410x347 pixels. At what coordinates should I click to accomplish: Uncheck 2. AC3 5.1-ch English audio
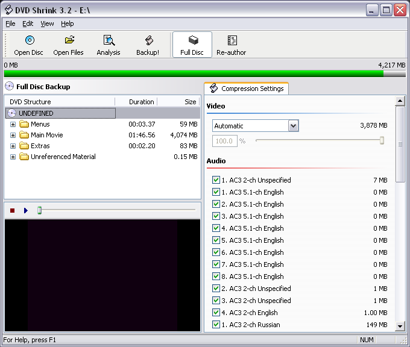point(216,204)
